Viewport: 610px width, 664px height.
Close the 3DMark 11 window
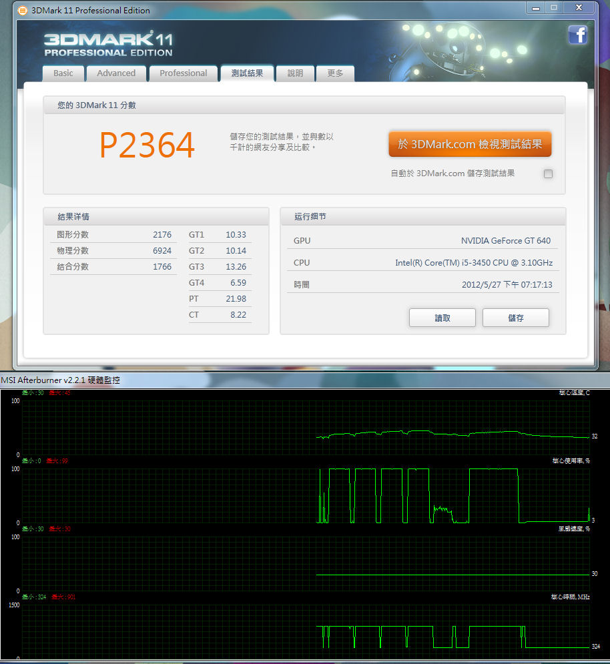point(579,7)
